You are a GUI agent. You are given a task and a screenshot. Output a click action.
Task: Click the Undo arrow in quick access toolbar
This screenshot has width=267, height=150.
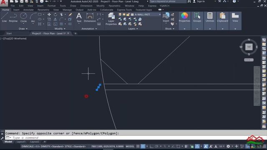[47, 2]
